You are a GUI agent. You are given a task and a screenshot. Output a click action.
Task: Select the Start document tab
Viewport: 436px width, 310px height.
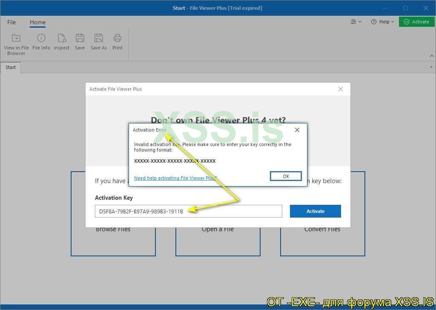point(11,67)
